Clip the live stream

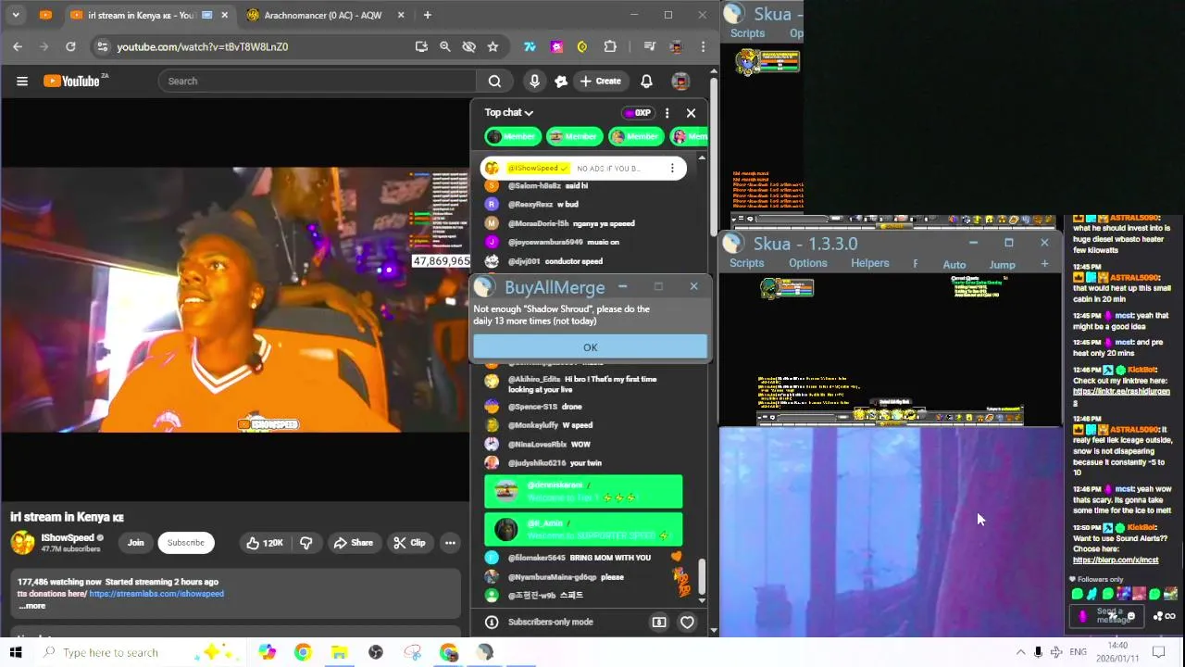408,543
